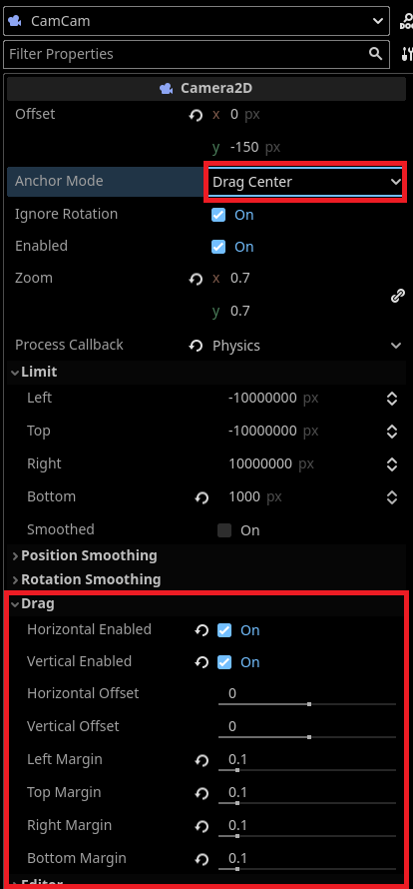Reset Horizontal Enabled to default
This screenshot has height=889, width=413.
pos(202,630)
